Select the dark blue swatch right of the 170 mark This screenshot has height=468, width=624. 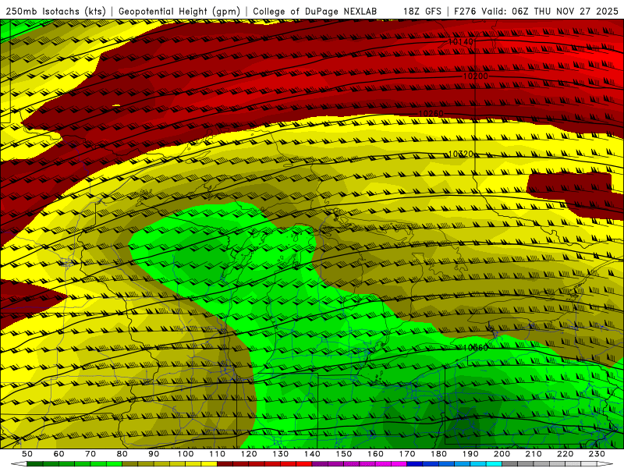coord(415,464)
